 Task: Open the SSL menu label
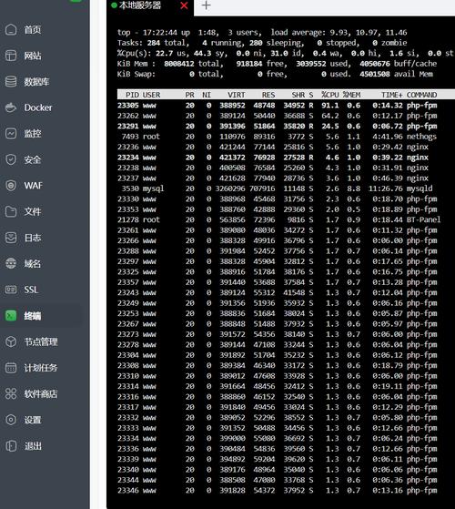point(31,290)
